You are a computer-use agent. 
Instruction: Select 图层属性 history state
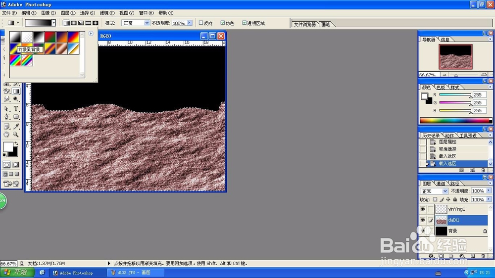[x=447, y=142]
